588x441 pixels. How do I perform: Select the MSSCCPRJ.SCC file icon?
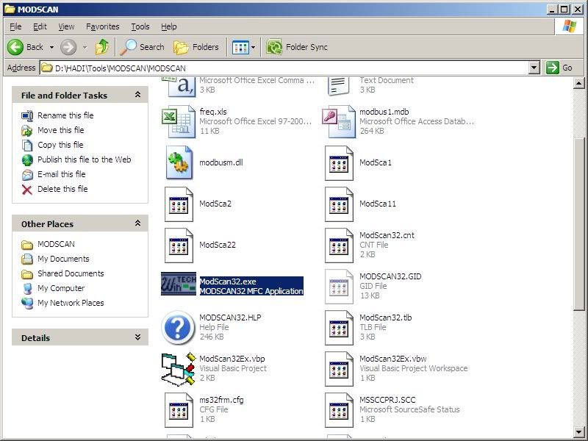point(339,410)
